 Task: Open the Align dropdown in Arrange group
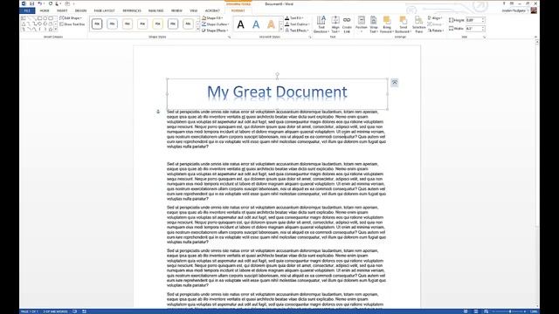pos(435,17)
